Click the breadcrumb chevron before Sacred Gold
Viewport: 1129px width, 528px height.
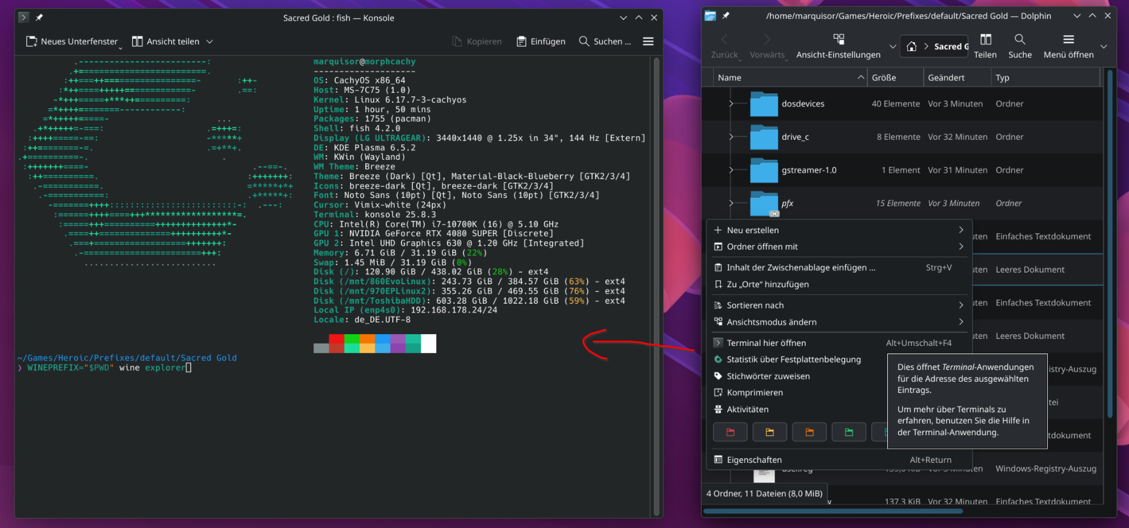926,46
